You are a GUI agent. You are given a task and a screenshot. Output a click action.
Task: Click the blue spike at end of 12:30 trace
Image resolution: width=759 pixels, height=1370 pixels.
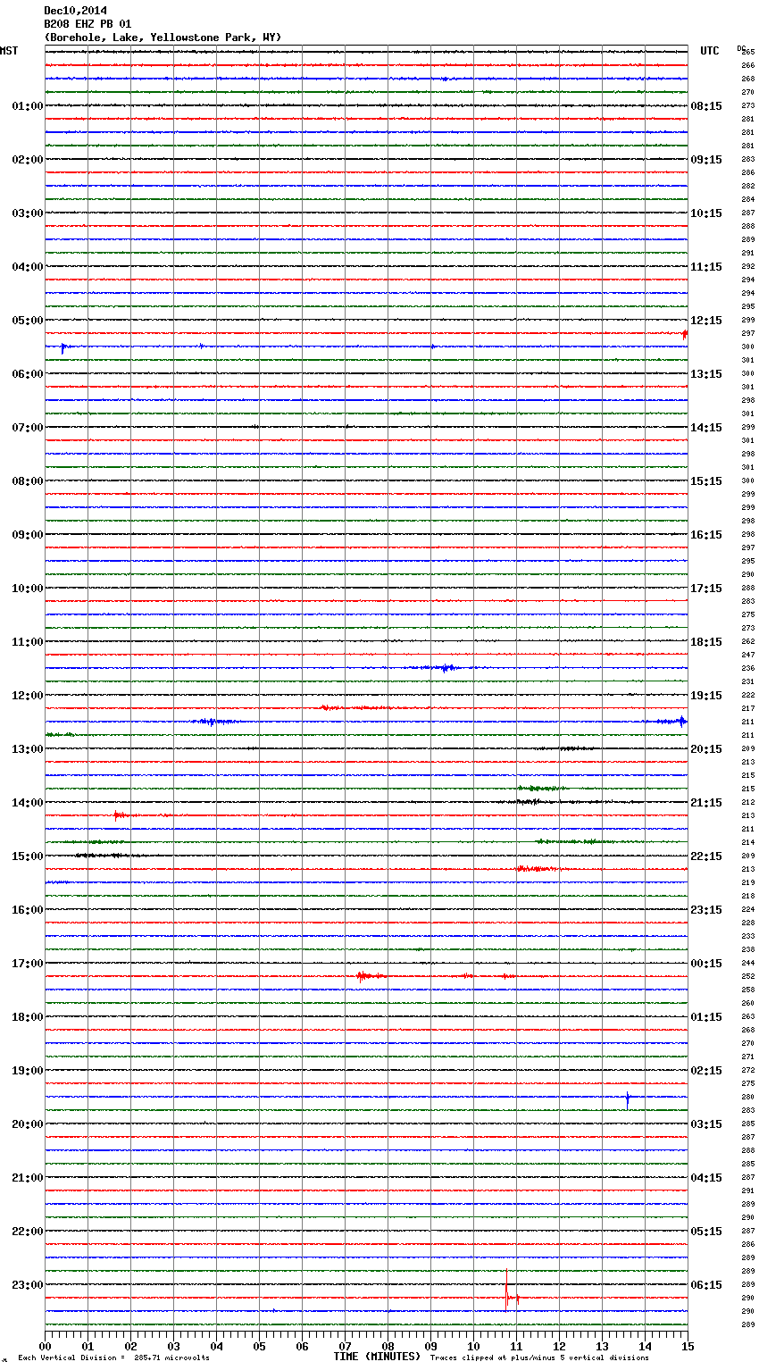click(681, 721)
